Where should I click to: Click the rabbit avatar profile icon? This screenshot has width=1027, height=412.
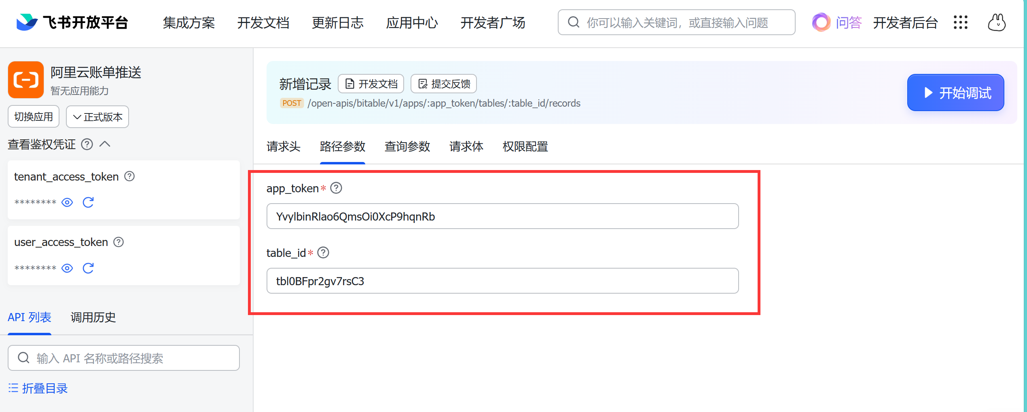point(996,23)
